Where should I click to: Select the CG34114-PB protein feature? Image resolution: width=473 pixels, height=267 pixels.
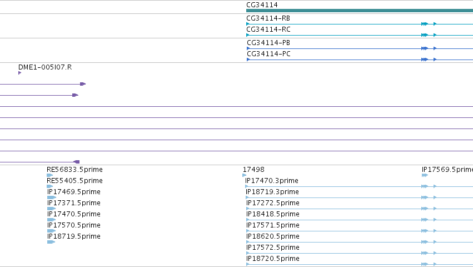[x=360, y=48]
